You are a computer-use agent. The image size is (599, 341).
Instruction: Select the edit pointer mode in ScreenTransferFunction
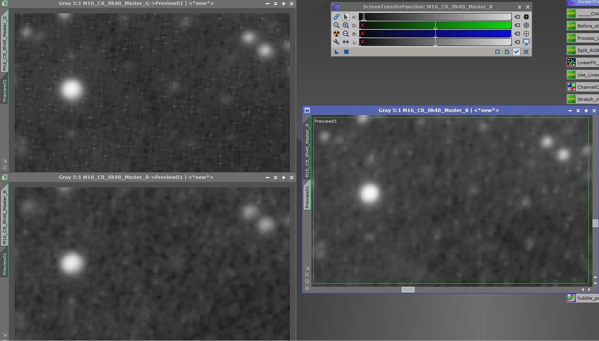[x=346, y=16]
